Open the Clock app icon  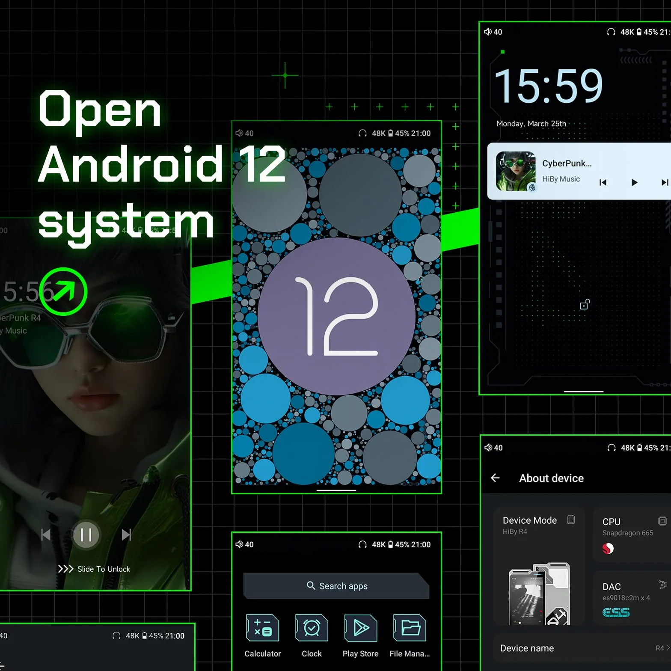[x=312, y=628]
